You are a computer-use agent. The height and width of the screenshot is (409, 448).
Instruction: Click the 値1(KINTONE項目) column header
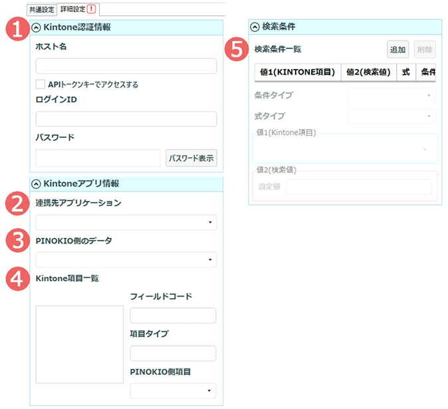coord(298,72)
